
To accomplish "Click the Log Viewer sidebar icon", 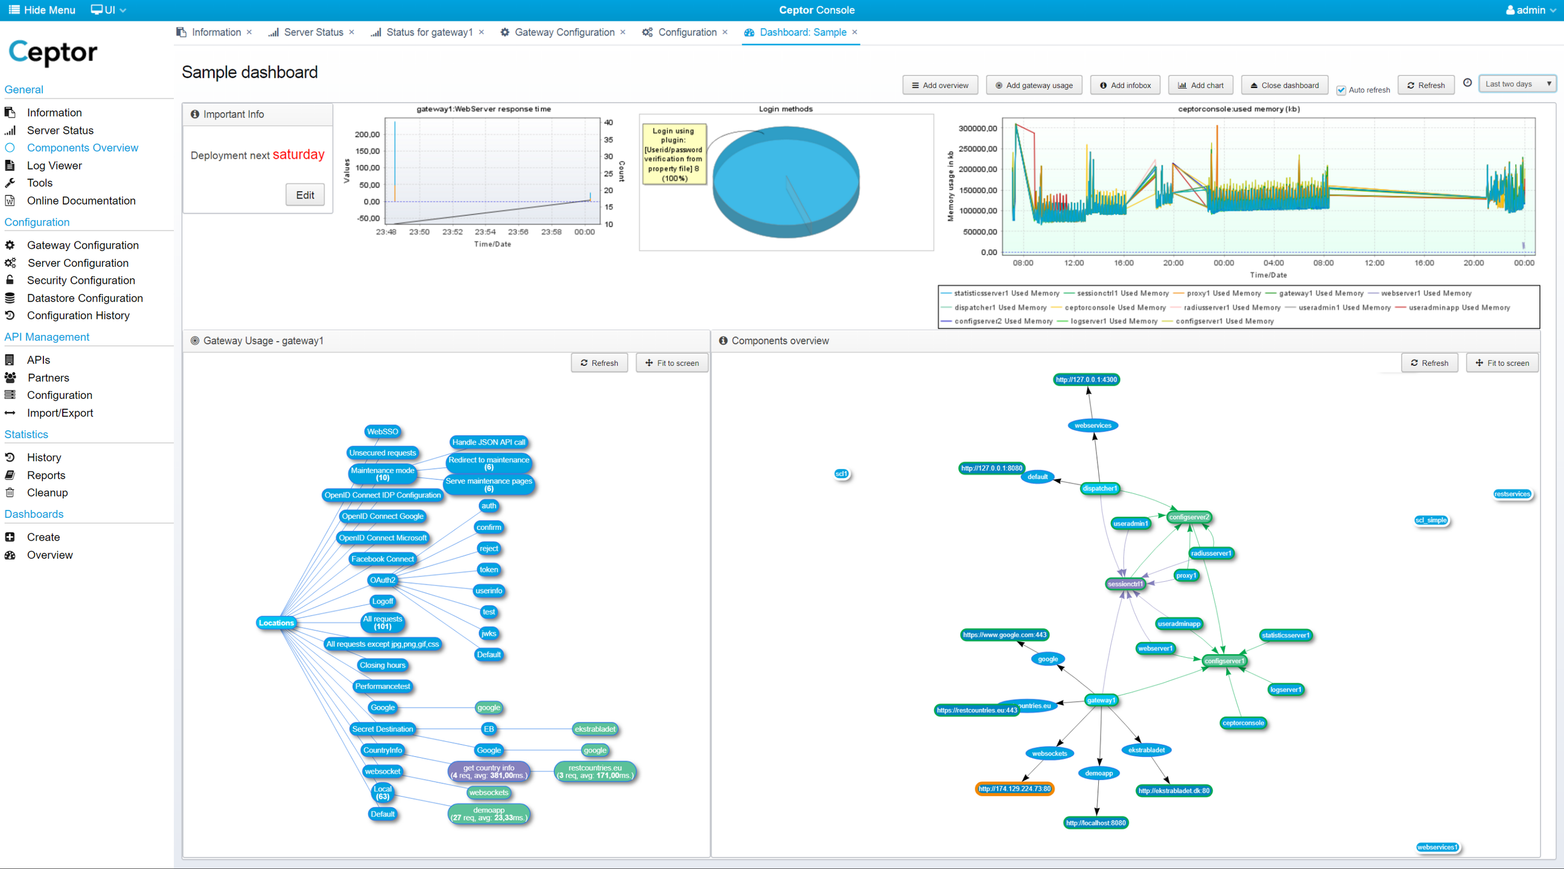I will pos(10,165).
